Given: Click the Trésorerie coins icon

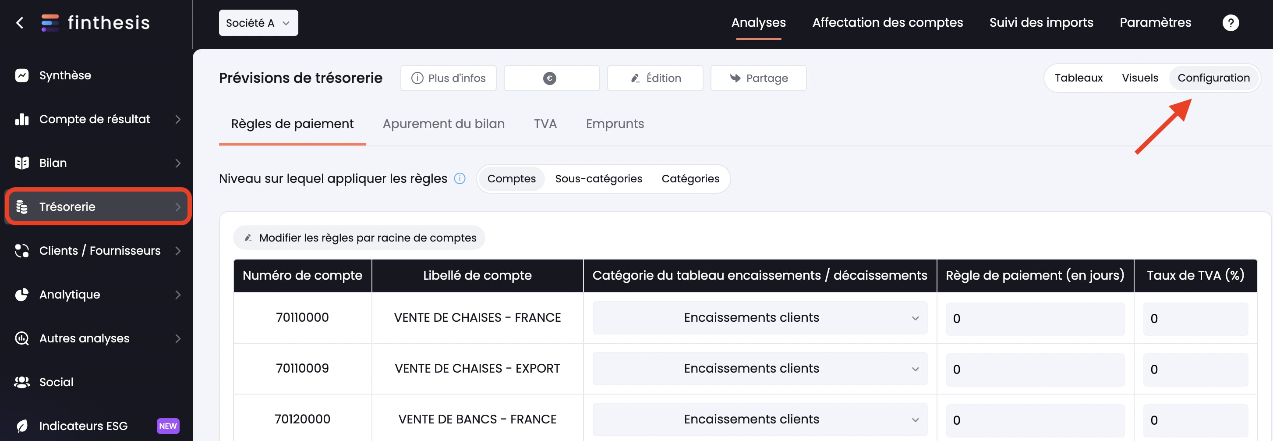Looking at the screenshot, I should (x=22, y=206).
